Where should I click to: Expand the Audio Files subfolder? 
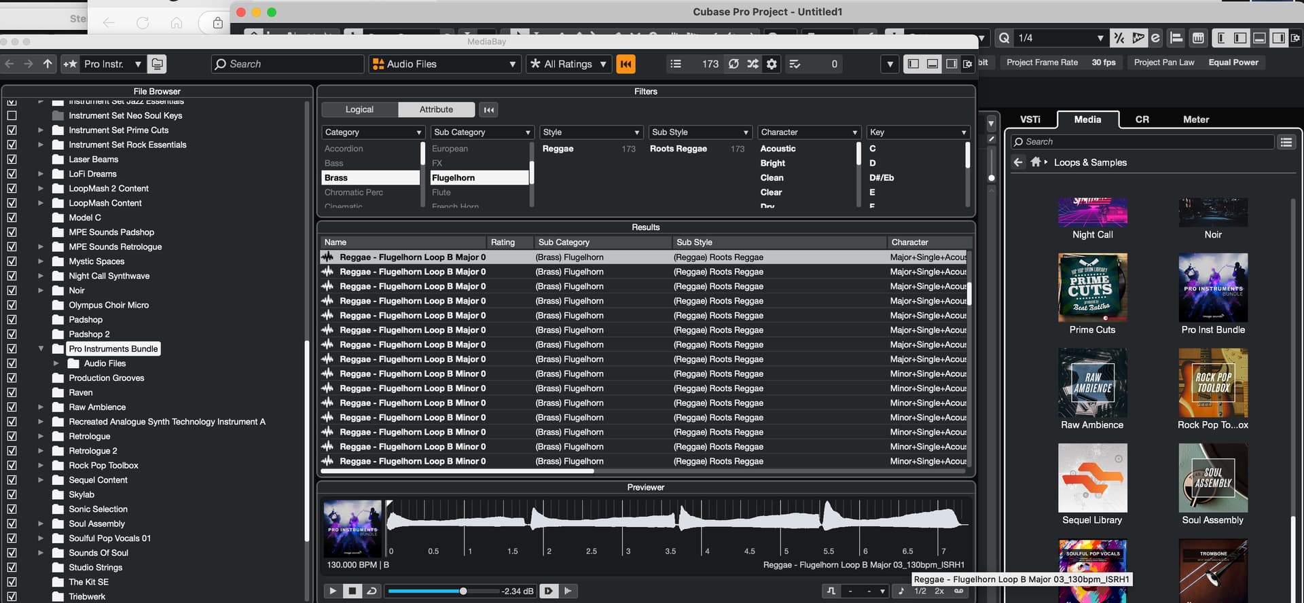(x=56, y=363)
